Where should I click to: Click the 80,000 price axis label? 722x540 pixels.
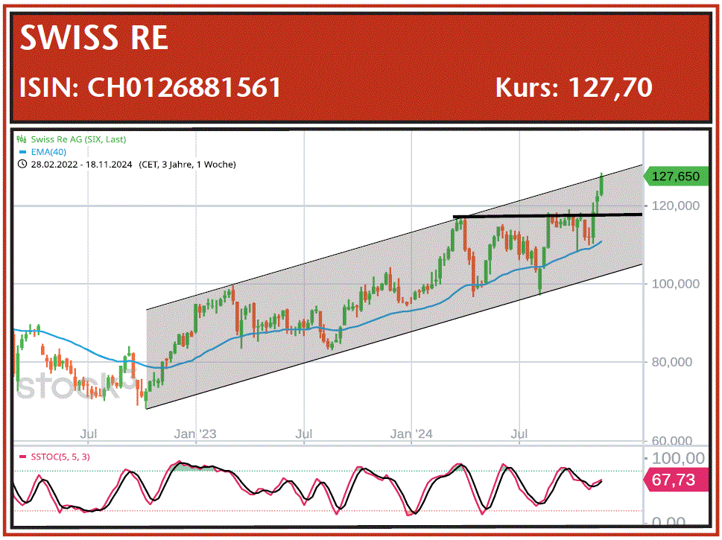671,362
